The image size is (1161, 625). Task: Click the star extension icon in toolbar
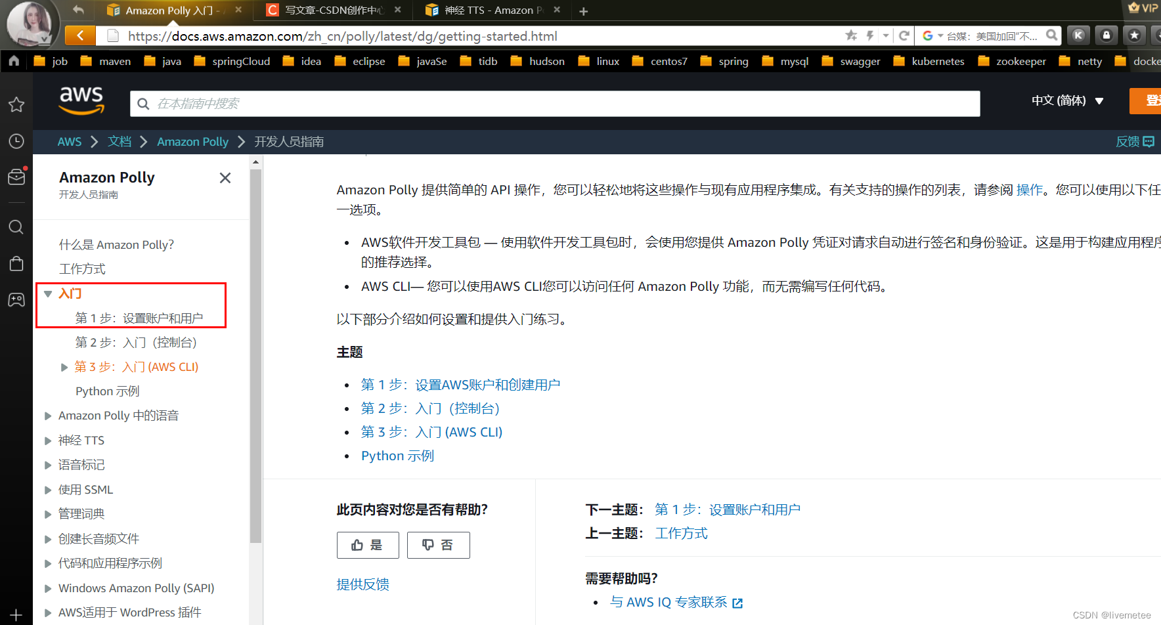pos(1134,35)
